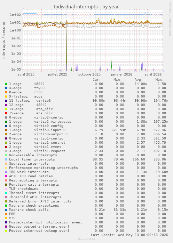Click the light blue Local timer interrupts swatch
The width and height of the screenshot is (173, 243).
point(6,159)
